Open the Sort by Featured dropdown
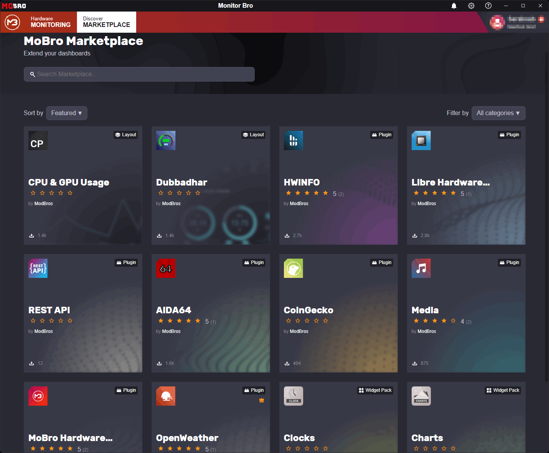The height and width of the screenshot is (453, 549). 67,113
